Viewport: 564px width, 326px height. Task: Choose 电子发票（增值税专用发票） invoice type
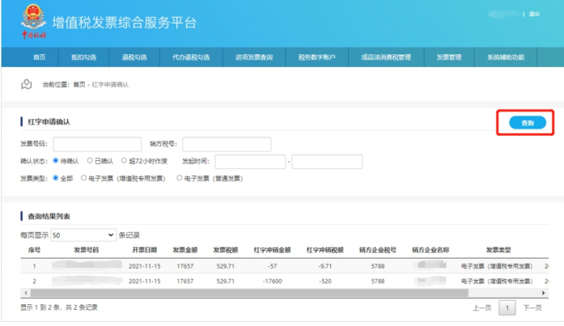[84, 178]
